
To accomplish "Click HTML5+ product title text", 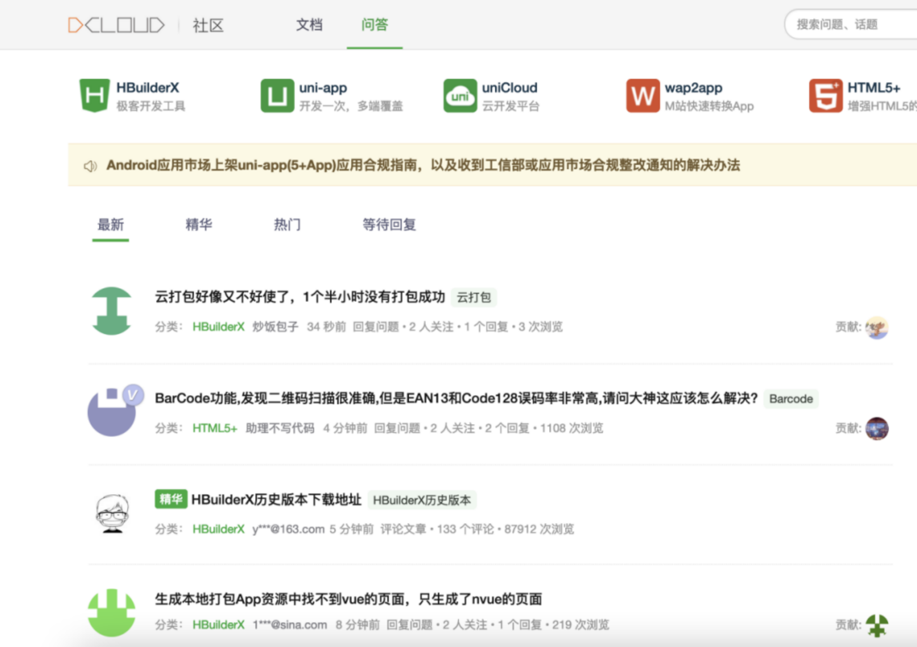I will (x=874, y=88).
